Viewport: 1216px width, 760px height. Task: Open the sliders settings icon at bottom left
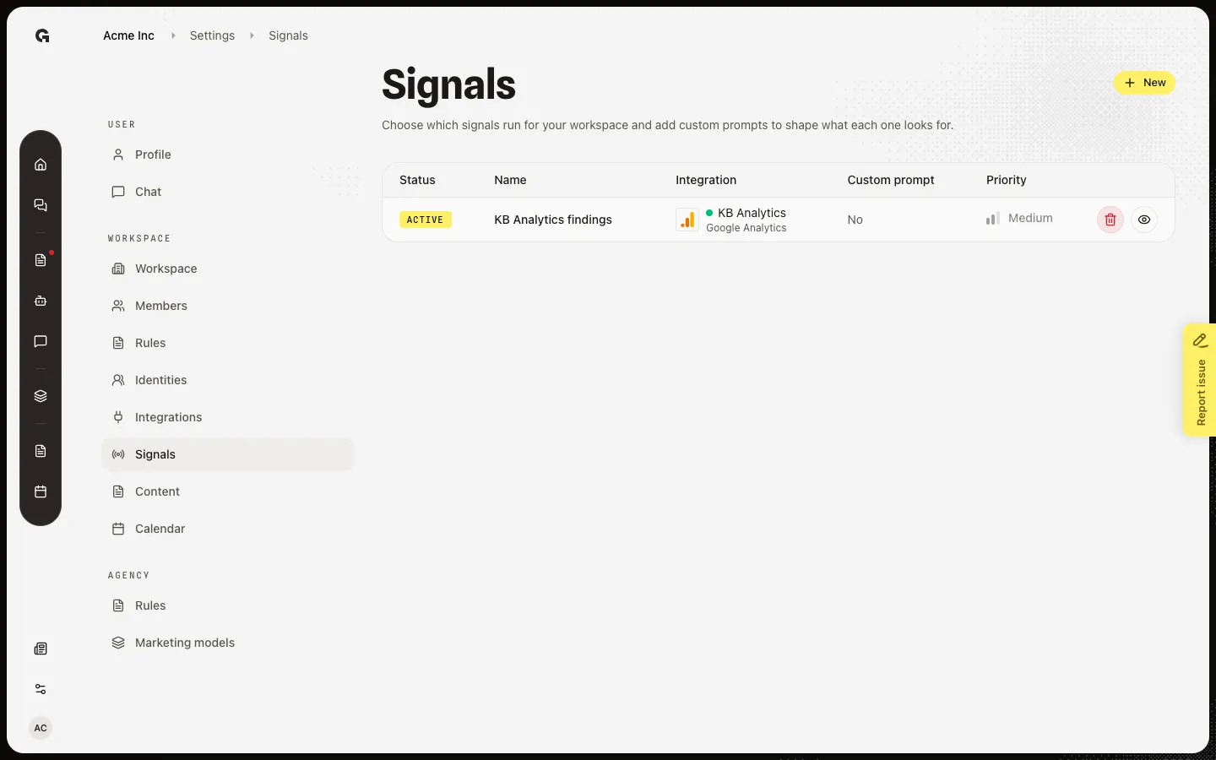[x=41, y=689]
